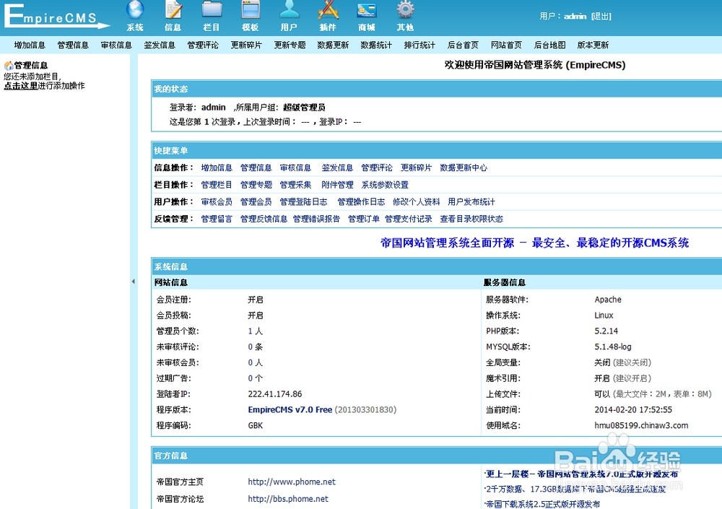Select 更新碎片 in the submenu bar
Image resolution: width=722 pixels, height=509 pixels.
click(x=246, y=45)
